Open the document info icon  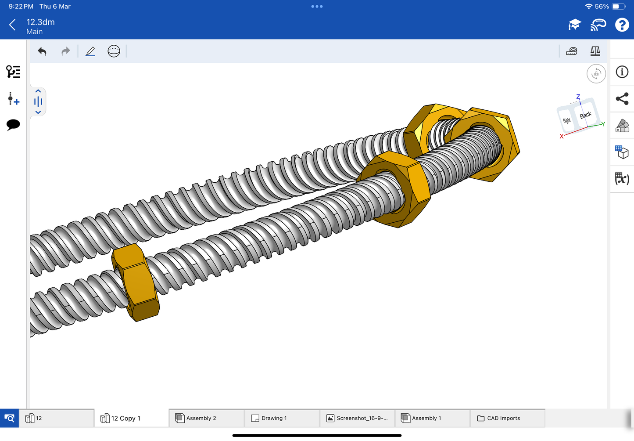pos(622,72)
